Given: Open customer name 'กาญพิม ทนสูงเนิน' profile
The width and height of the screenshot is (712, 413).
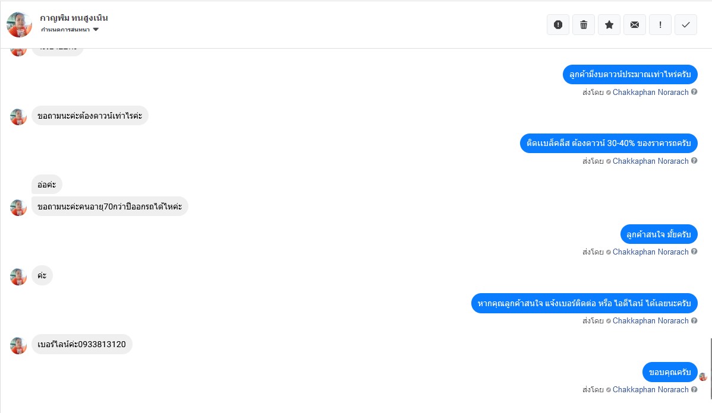Looking at the screenshot, I should point(74,18).
